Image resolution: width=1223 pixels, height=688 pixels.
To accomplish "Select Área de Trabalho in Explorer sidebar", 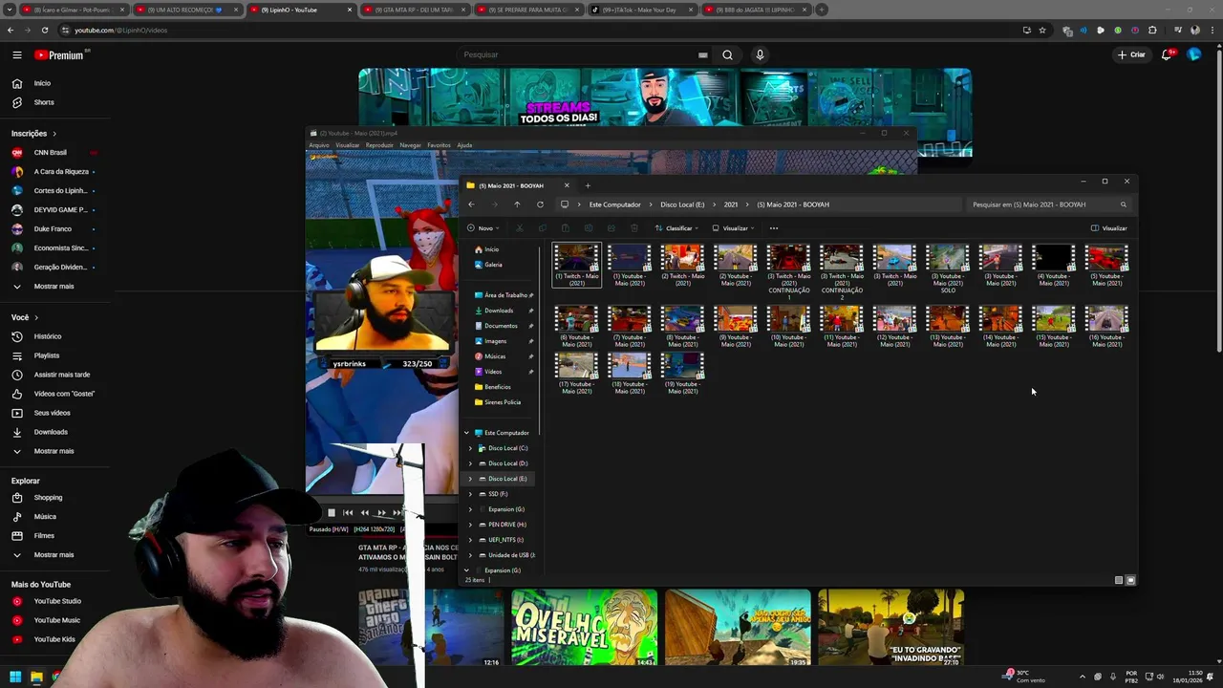I will click(x=505, y=295).
